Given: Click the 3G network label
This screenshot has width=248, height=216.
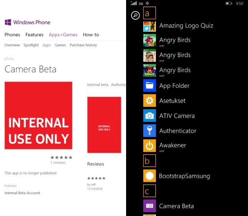Looking at the screenshot, I should coord(141,4).
